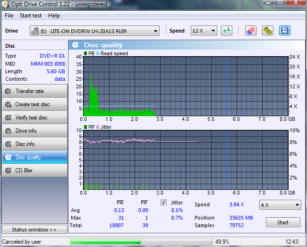
Task: Click the Create test disc sidebar icon
Action: pyautogui.click(x=8, y=104)
